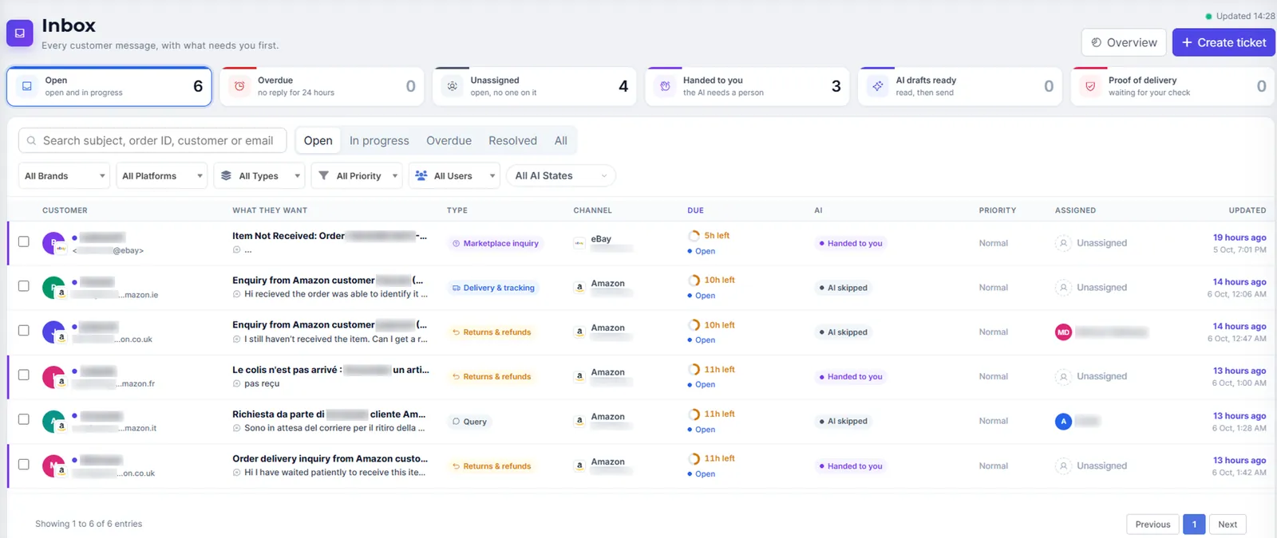This screenshot has width=1277, height=538.
Task: Click the customer avatar in amazon.it row
Action: coord(53,421)
